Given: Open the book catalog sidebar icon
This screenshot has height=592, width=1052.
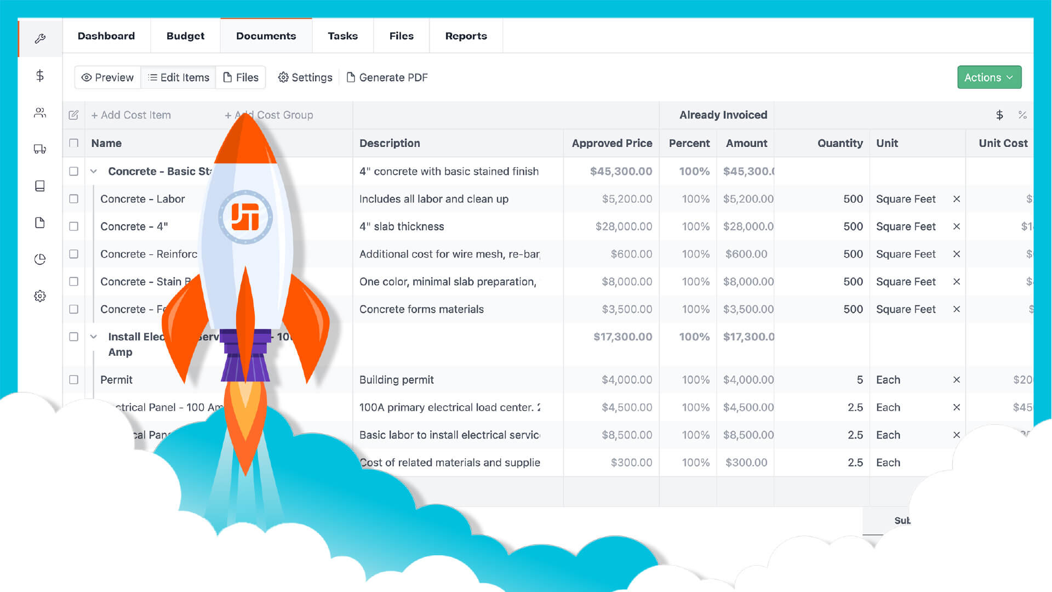Looking at the screenshot, I should pos(40,186).
